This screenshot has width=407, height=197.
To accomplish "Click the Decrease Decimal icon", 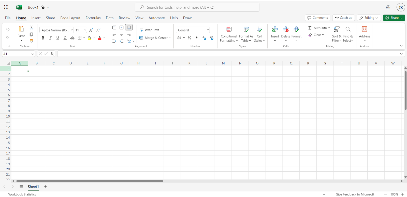I will [x=211, y=38].
